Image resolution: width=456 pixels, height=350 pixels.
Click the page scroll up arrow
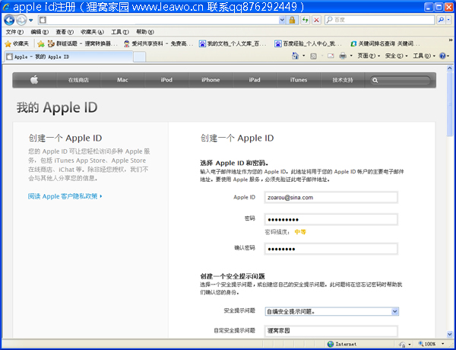pyautogui.click(x=450, y=68)
